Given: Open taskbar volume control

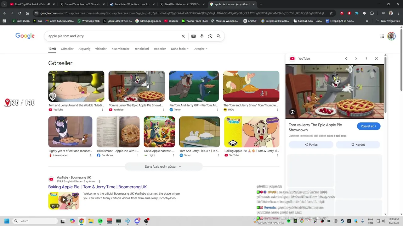Looking at the screenshot, I should pos(383,221).
